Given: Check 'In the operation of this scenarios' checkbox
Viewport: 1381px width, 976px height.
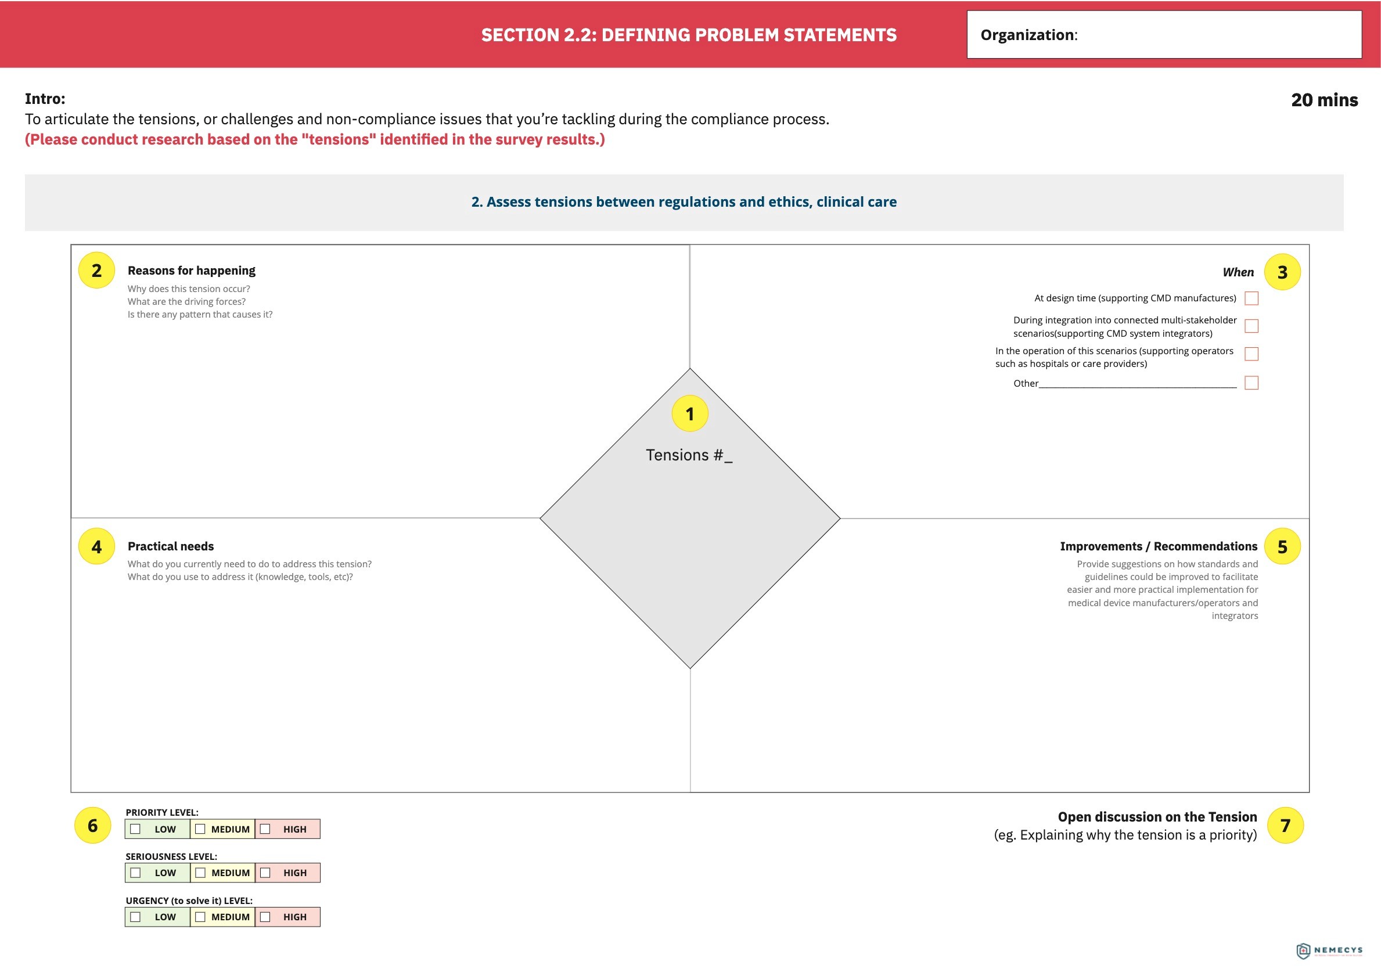Looking at the screenshot, I should click(x=1251, y=354).
